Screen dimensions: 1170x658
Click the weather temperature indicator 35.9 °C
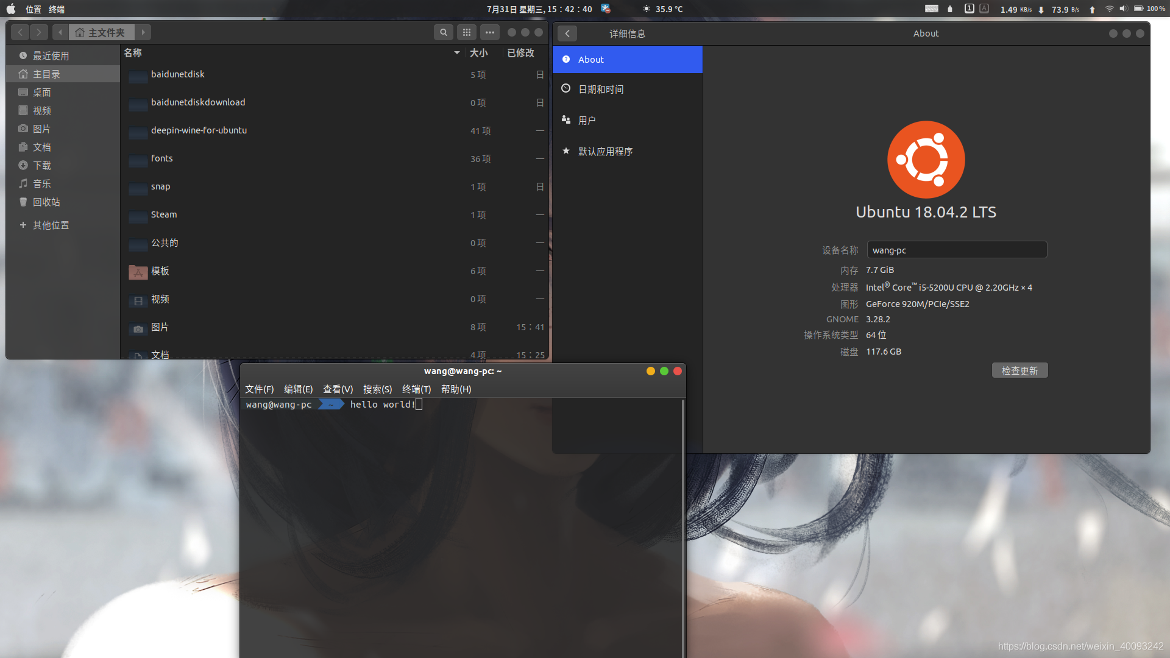[663, 9]
